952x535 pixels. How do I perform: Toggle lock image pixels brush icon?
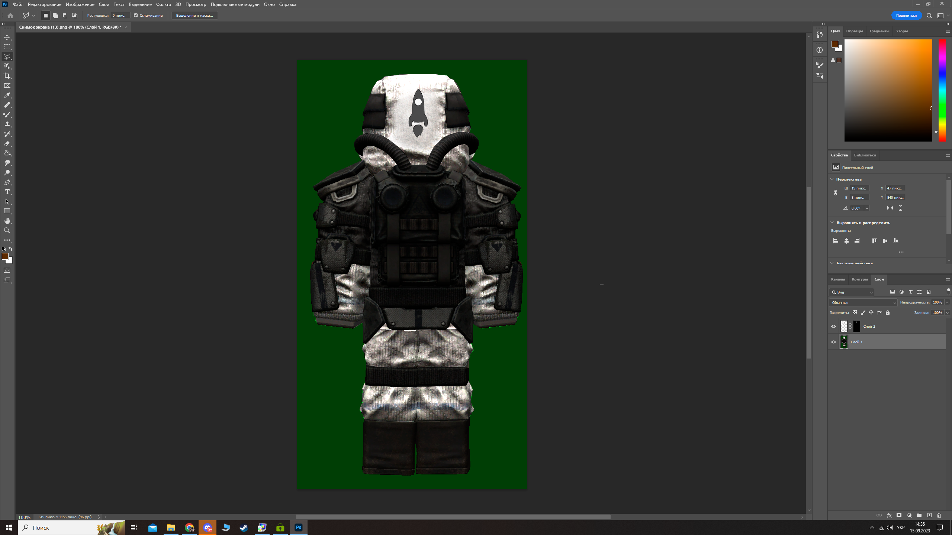[x=863, y=313]
